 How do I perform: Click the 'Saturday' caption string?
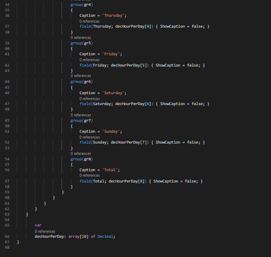(x=113, y=93)
